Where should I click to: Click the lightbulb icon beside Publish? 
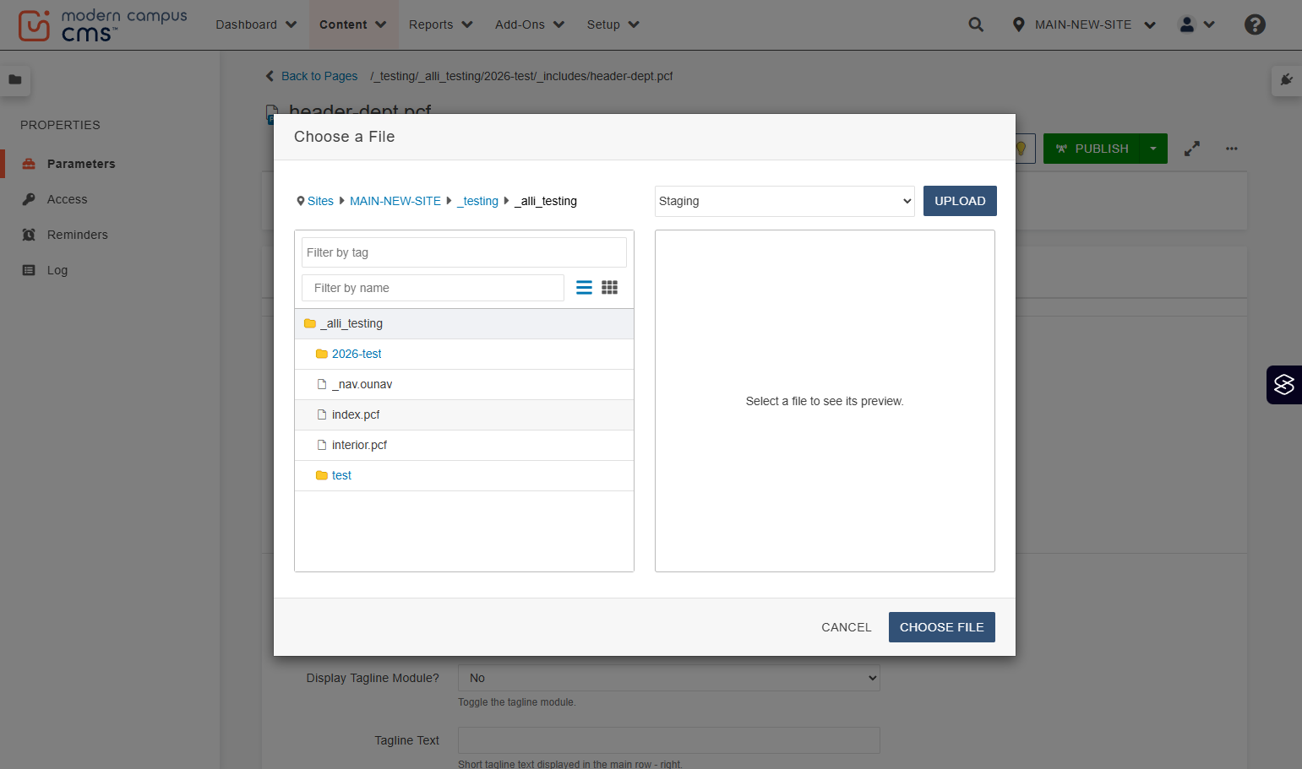coord(1021,149)
